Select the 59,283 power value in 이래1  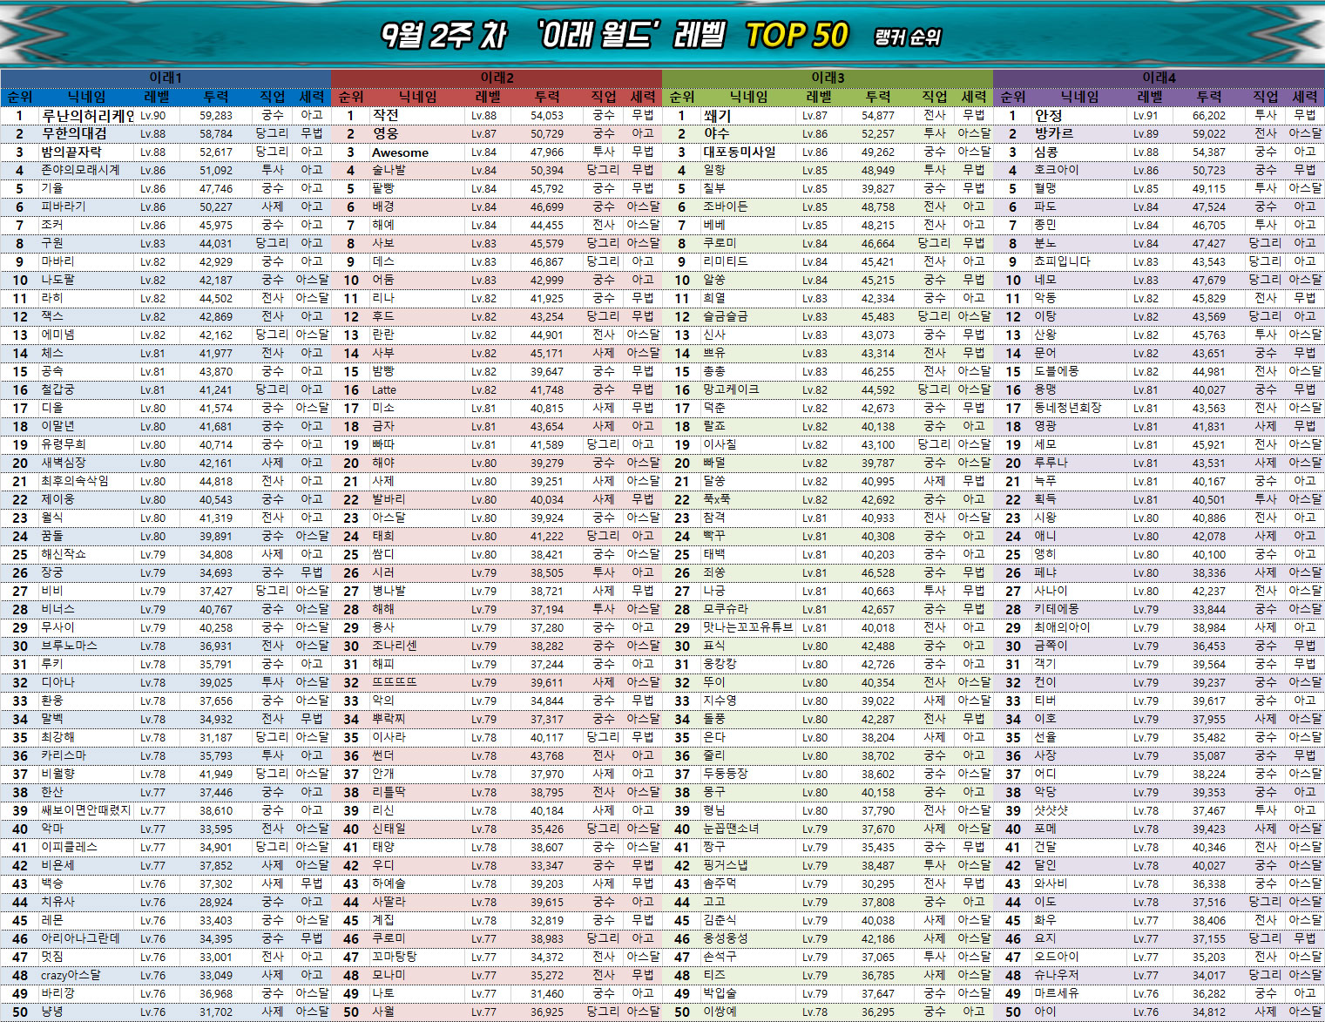(215, 116)
